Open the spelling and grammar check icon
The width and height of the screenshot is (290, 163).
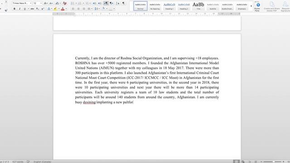[28, 162]
